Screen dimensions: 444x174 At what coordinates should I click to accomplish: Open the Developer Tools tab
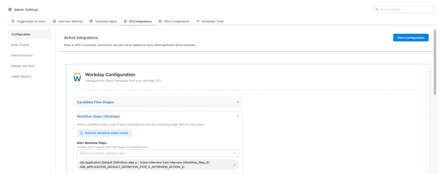click(210, 21)
